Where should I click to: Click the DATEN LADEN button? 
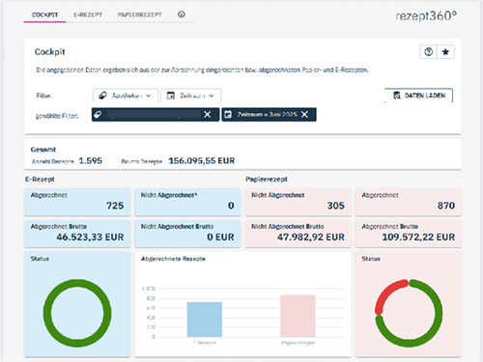pyautogui.click(x=419, y=96)
